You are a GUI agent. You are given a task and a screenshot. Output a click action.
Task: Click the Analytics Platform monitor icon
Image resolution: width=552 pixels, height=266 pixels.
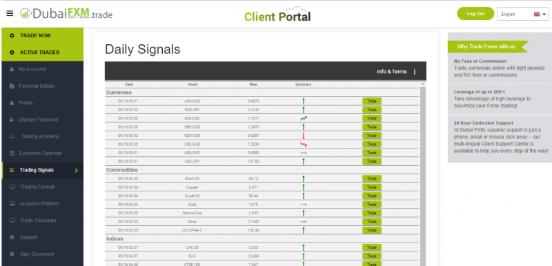[x=12, y=204]
